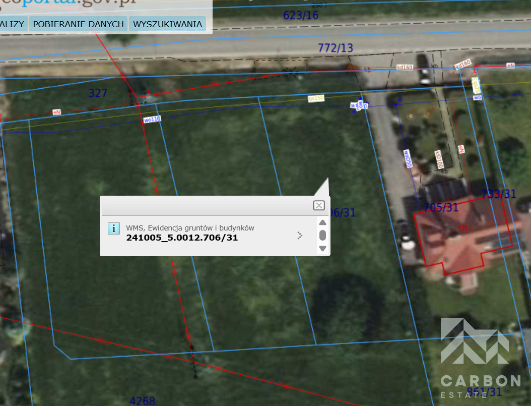
Task: Click the Carbon Estate logo watermark
Action: 480,358
